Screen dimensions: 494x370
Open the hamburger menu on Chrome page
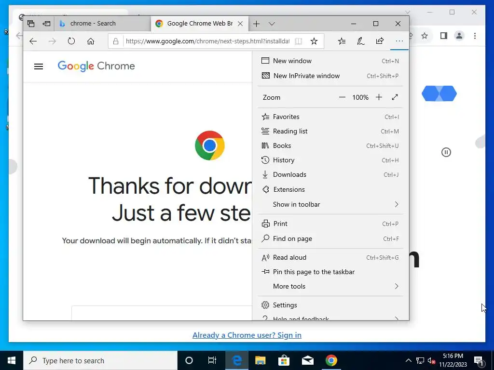39,66
